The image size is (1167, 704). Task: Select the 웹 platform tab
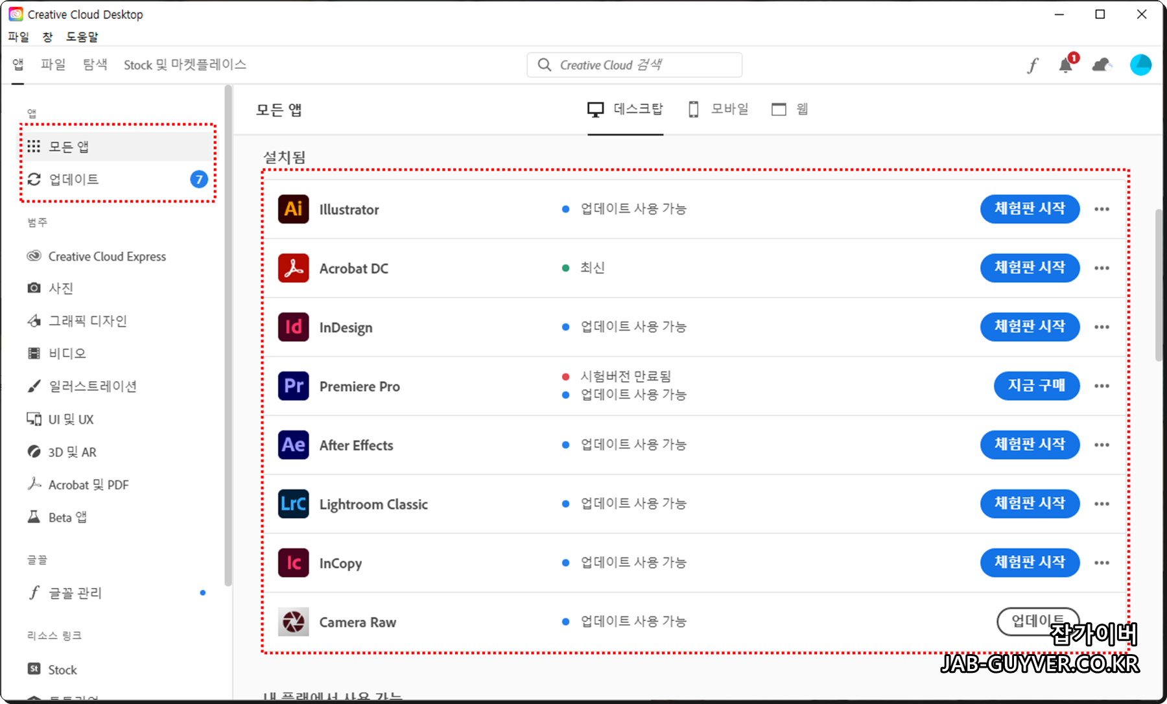(x=790, y=109)
